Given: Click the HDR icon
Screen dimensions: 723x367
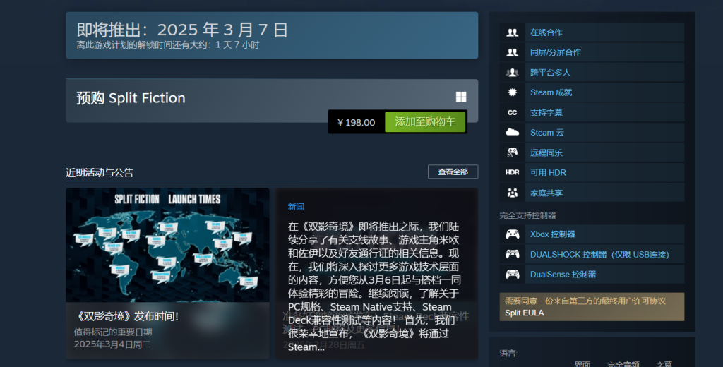Looking at the screenshot, I should [513, 172].
